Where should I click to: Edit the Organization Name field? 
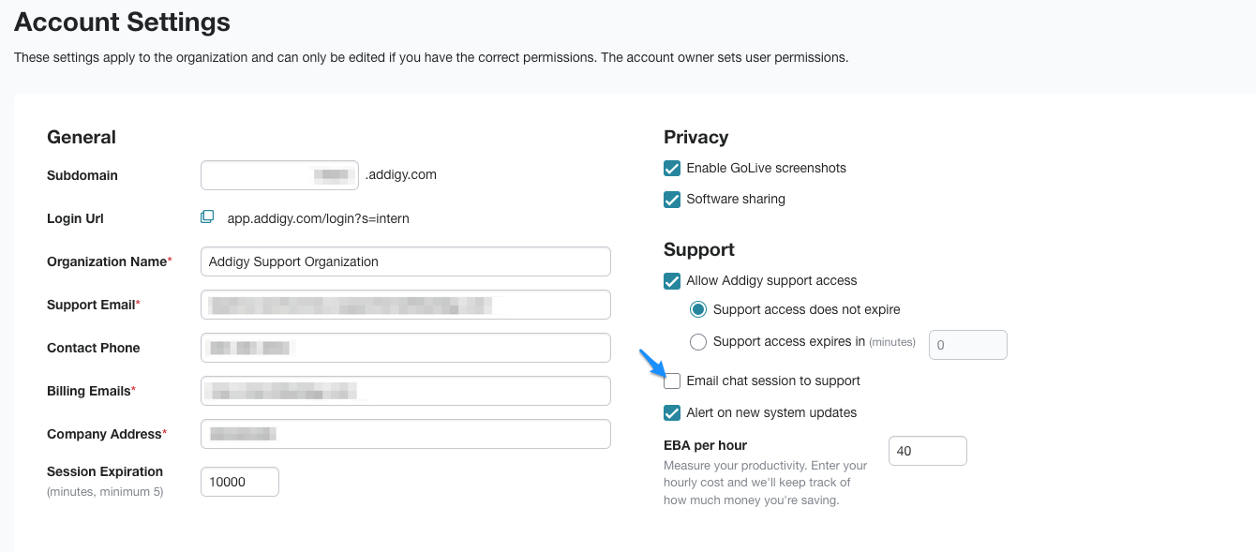[406, 261]
